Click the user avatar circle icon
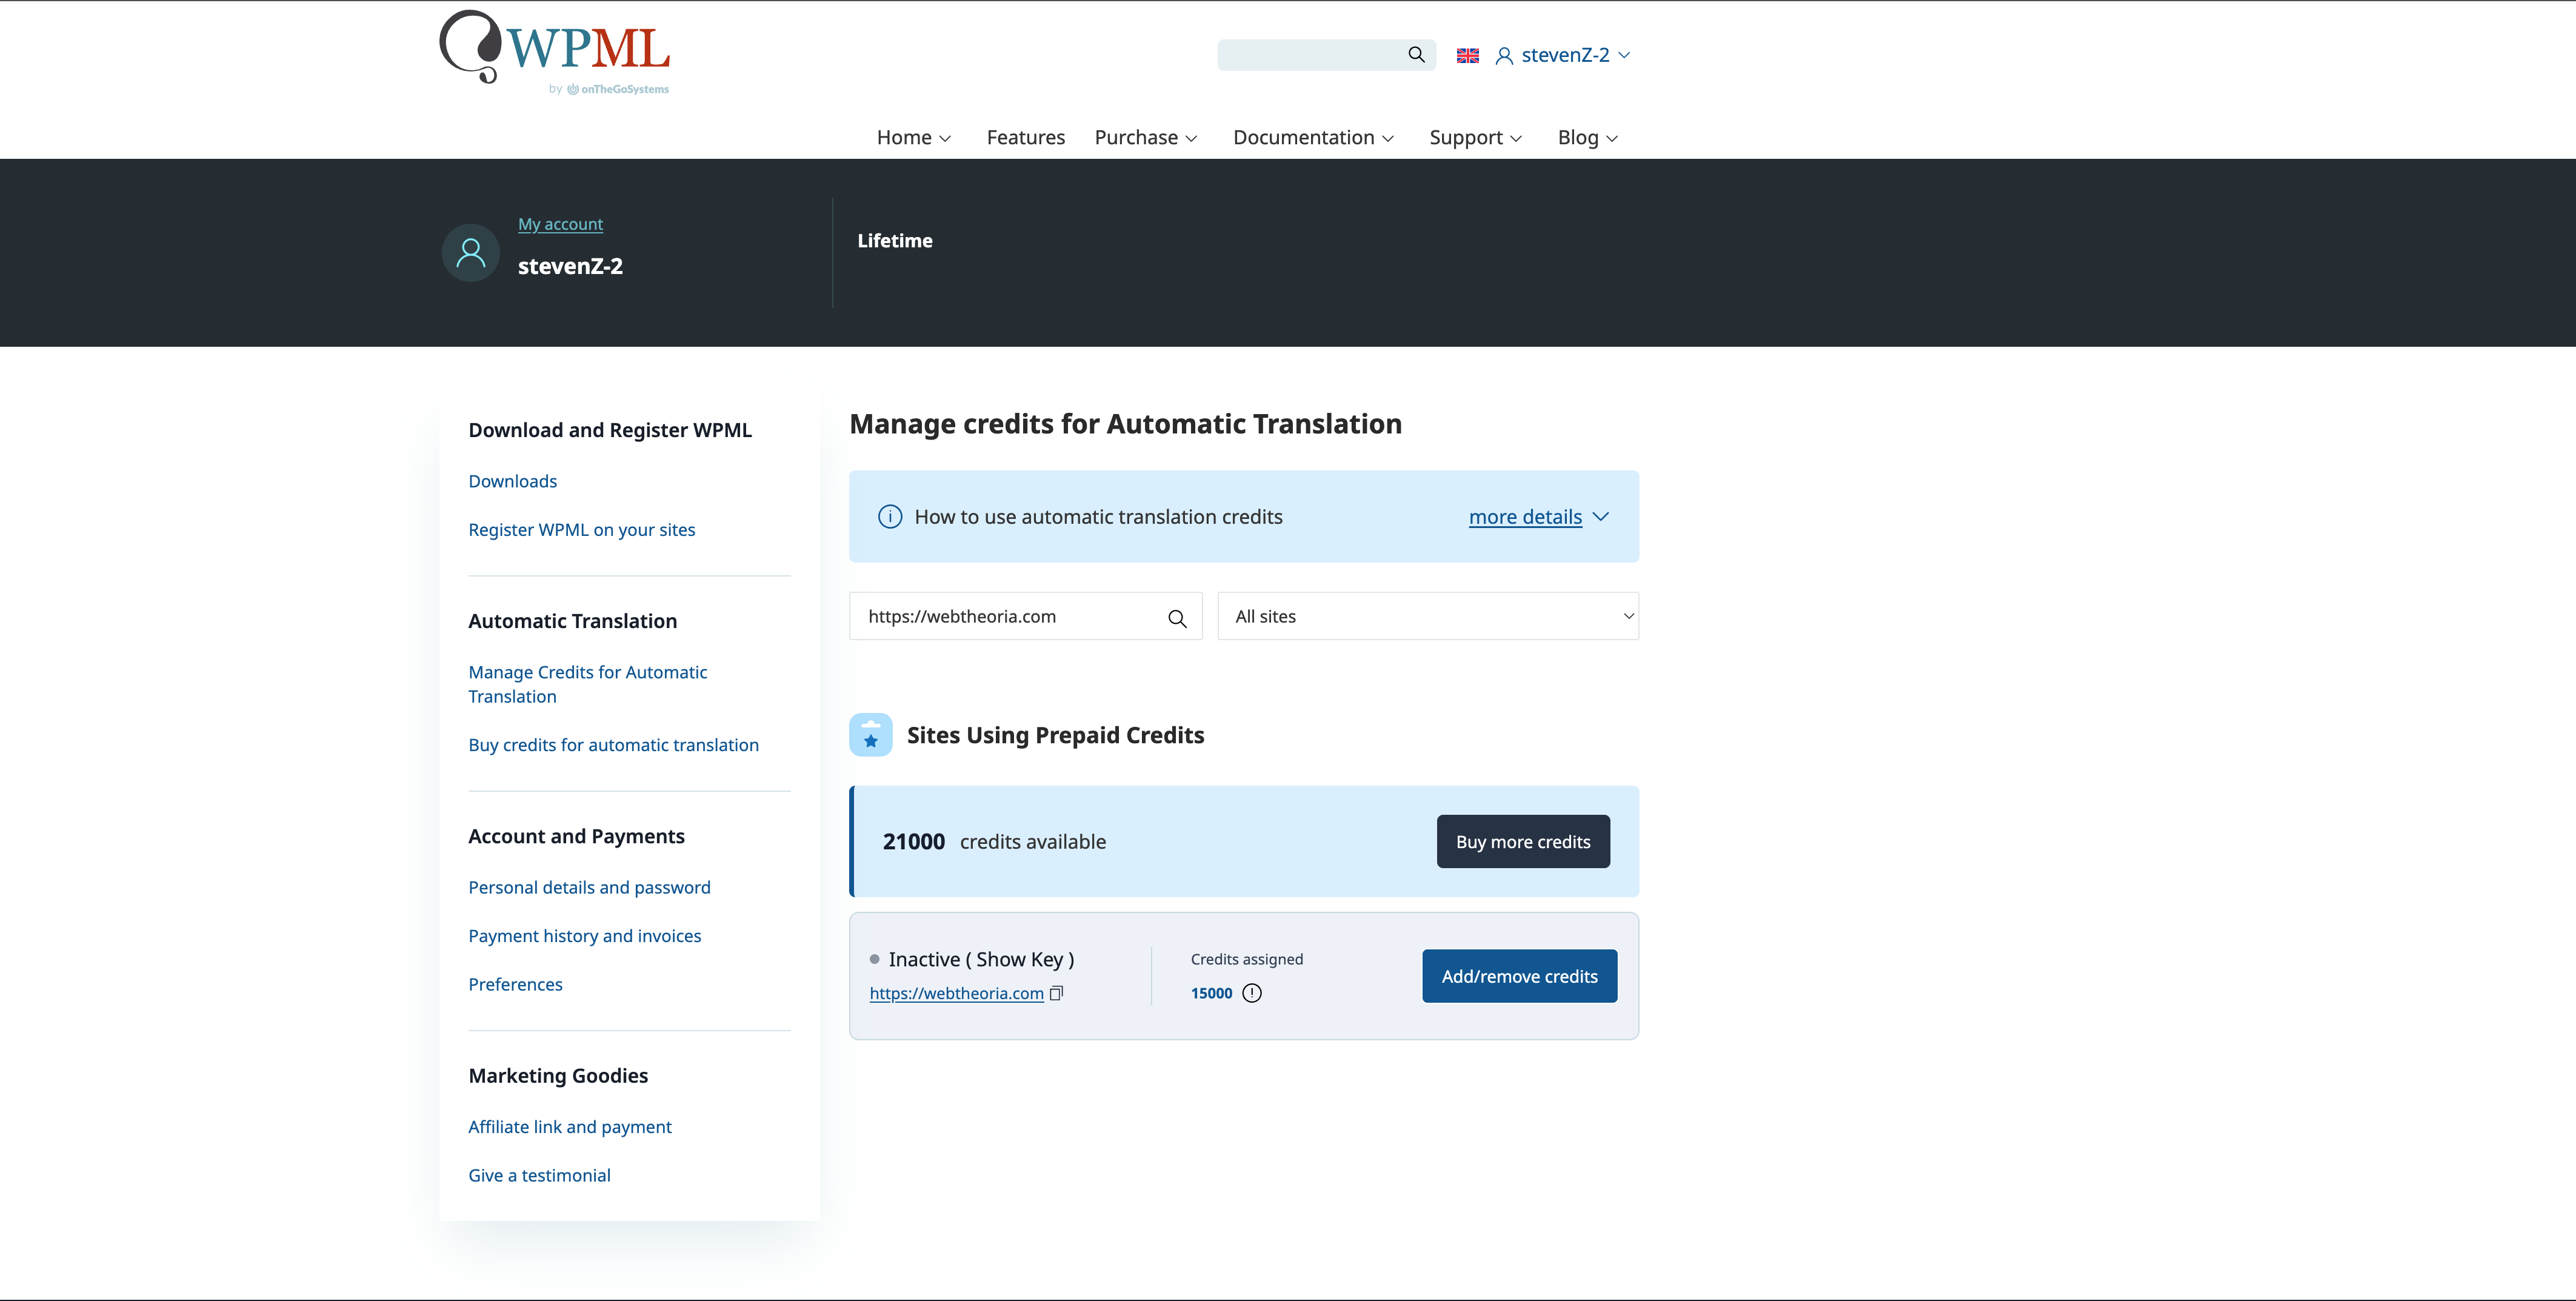The height and width of the screenshot is (1301, 2576). (470, 253)
